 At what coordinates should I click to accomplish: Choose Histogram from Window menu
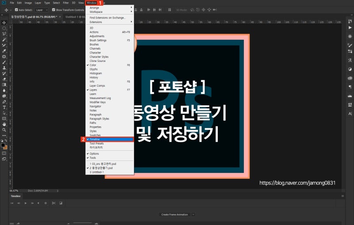pos(110,73)
